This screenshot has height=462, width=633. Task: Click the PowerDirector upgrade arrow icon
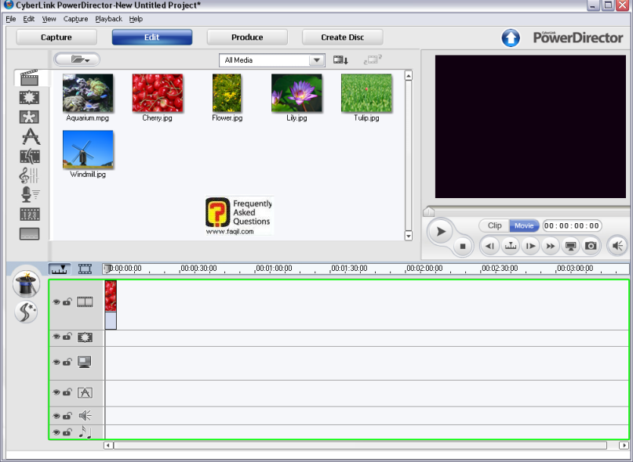point(511,38)
